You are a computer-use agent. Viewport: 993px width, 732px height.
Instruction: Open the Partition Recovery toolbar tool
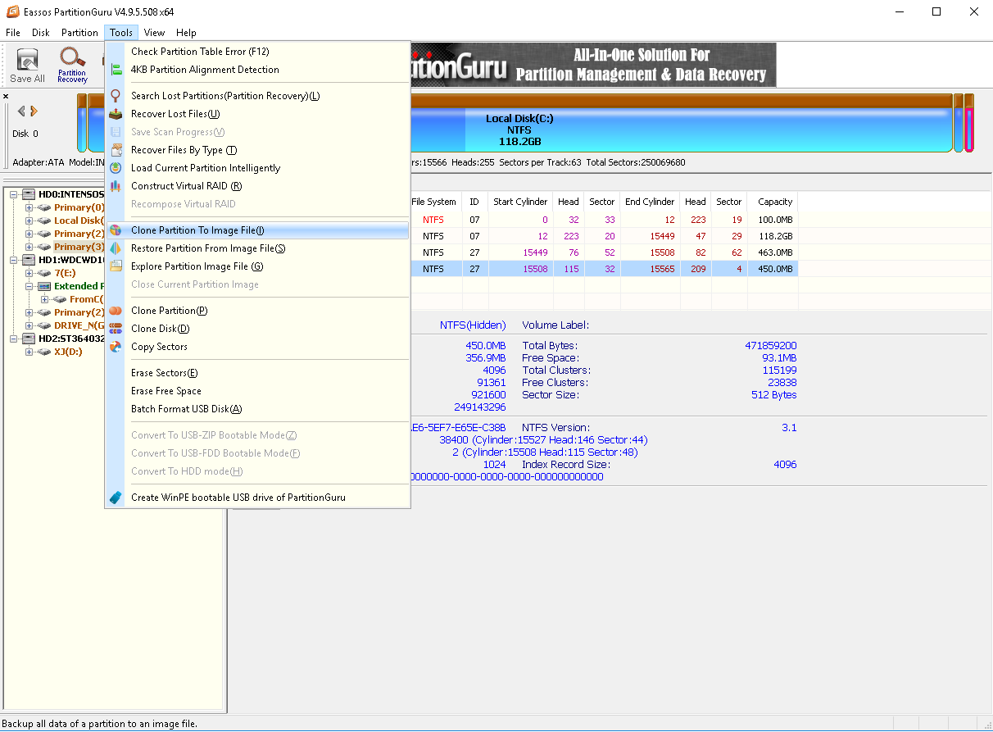(72, 66)
